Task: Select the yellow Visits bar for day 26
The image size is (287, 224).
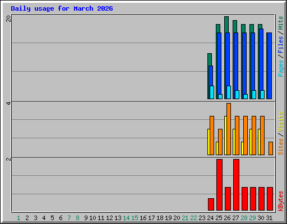Action: [225, 136]
